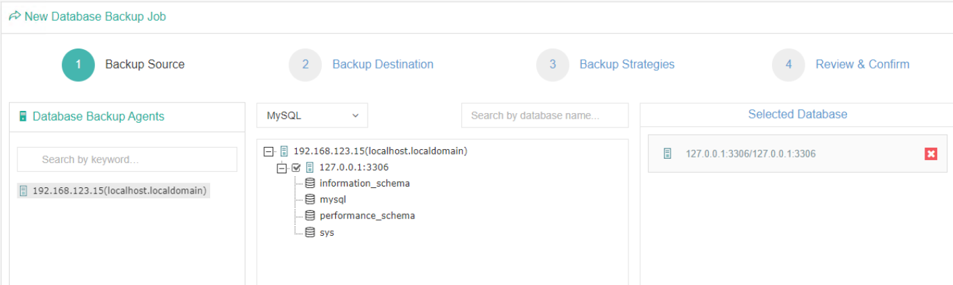Viewport: 953px width, 285px height.
Task: Select 192.168.123.15(localhost.localdomain) agent in list
Action: (x=114, y=191)
